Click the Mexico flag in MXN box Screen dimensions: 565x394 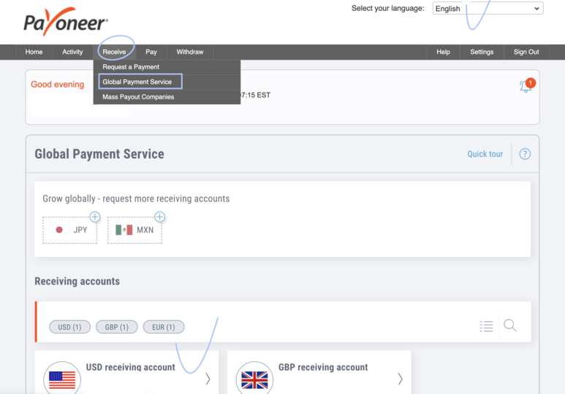124,230
